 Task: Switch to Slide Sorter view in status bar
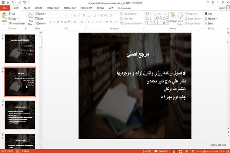(x=180, y=151)
